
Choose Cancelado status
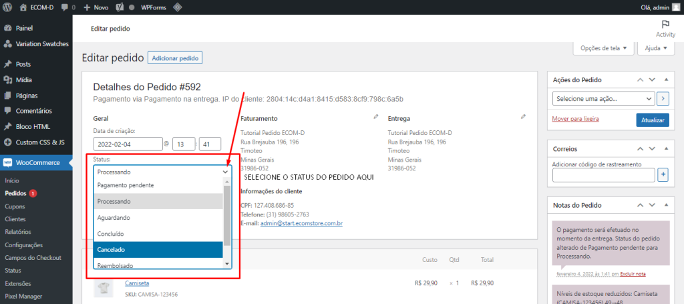pyautogui.click(x=158, y=250)
